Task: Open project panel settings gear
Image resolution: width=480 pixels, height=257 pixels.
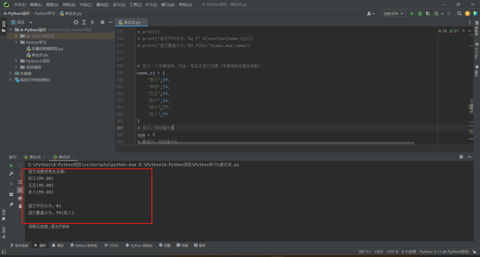Action: (102, 22)
